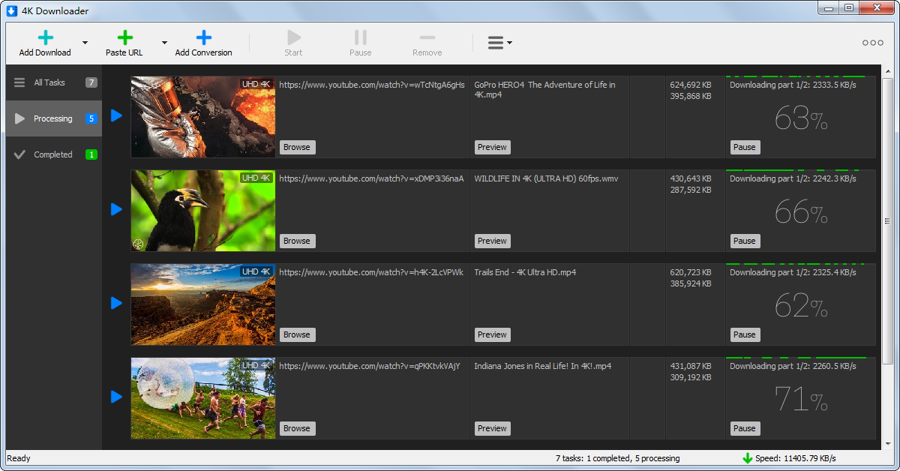Screen dimensions: 900x471
Task: Click Preview for WILDLIFE IN 4K video
Action: [493, 241]
